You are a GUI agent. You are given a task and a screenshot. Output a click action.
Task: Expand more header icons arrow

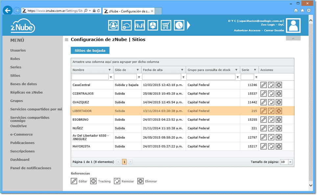pyautogui.click(x=188, y=25)
